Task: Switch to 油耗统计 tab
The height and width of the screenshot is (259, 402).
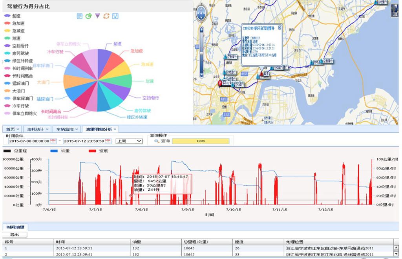Action: [36, 129]
